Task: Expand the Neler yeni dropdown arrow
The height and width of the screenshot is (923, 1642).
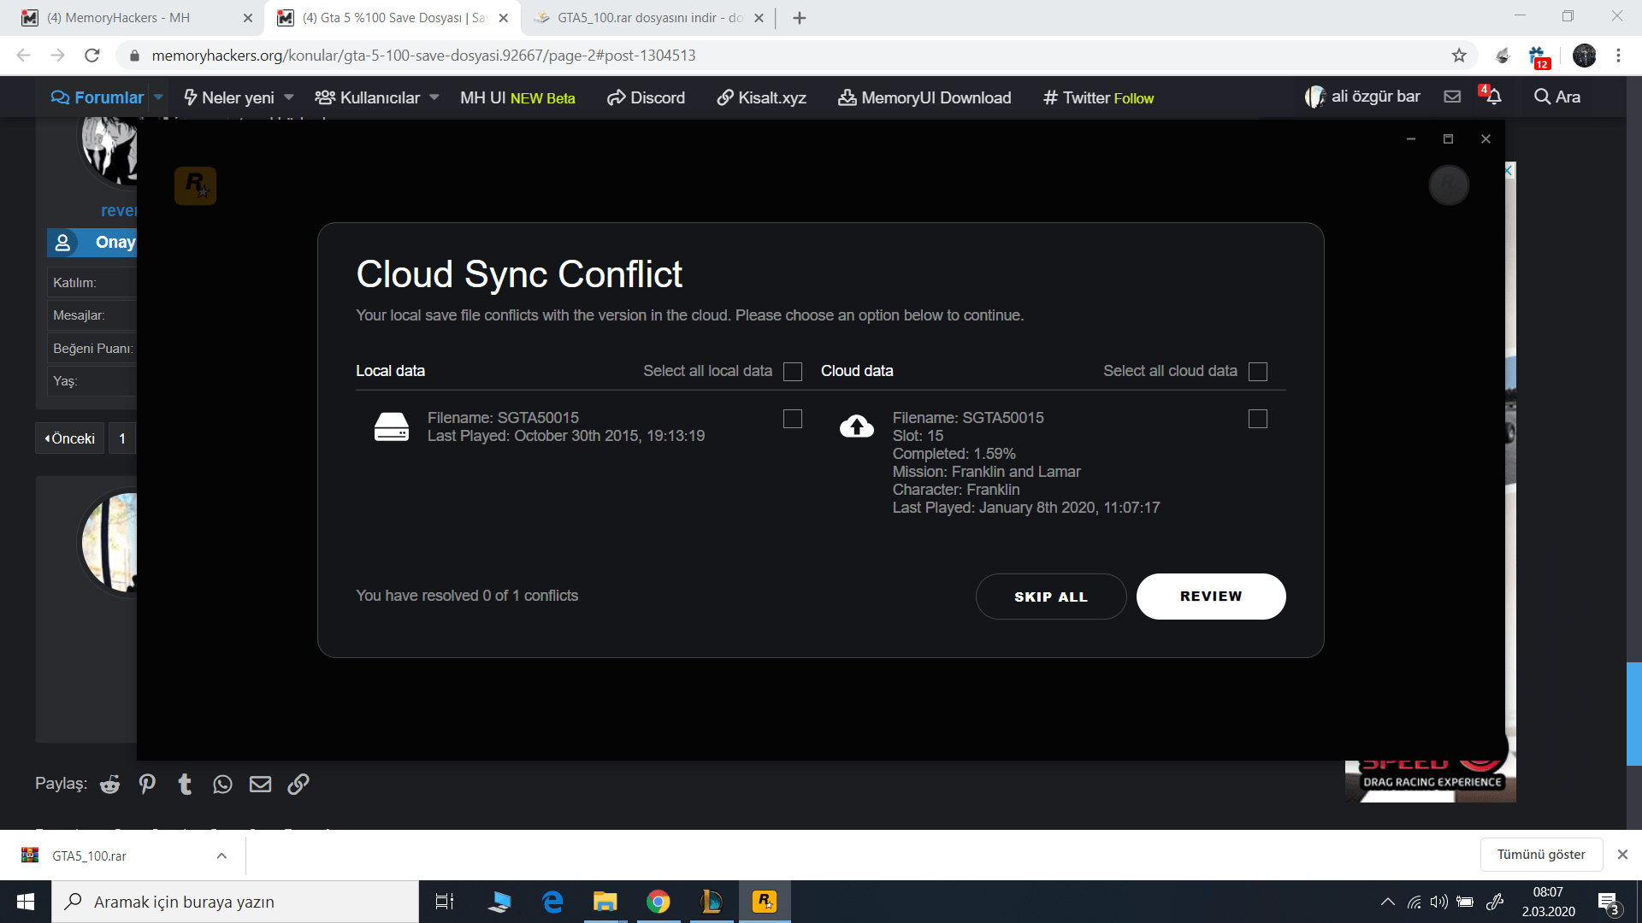Action: [x=289, y=97]
